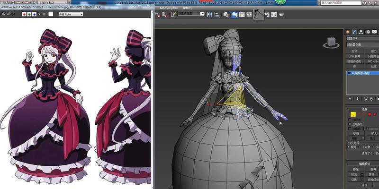The height and width of the screenshot is (189, 379).
Task: Expand the 可编辑多边形 stack entry plus box
Action: pos(349,73)
